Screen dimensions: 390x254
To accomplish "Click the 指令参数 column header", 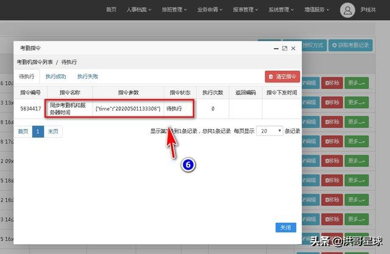I will coord(129,93).
